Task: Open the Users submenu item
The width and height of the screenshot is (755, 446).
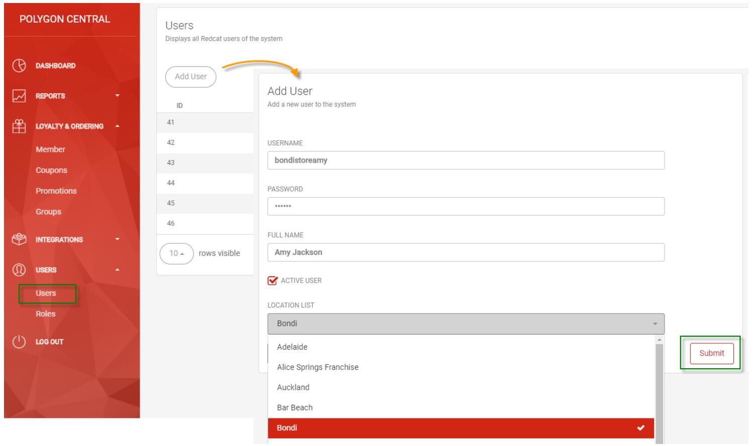Action: 46,293
